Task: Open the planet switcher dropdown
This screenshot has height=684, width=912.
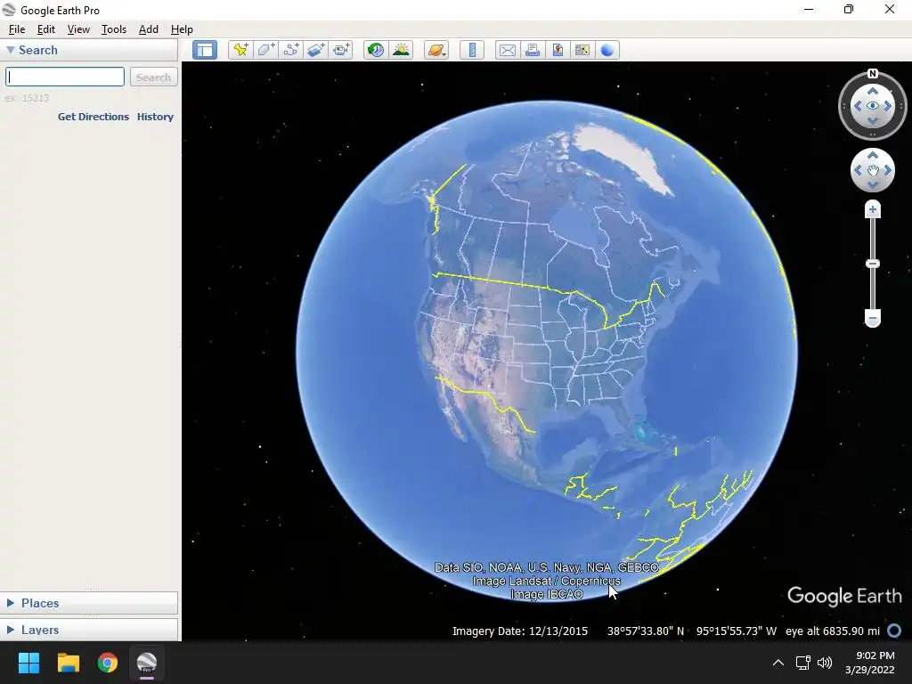Action: 436,50
